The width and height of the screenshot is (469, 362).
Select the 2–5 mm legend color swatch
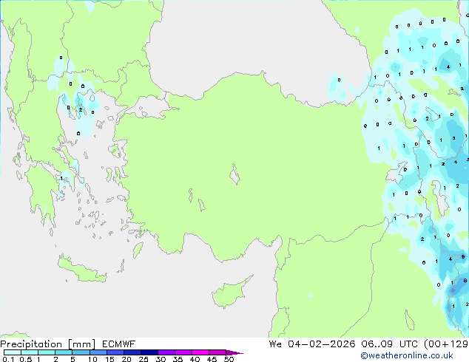tap(64, 352)
